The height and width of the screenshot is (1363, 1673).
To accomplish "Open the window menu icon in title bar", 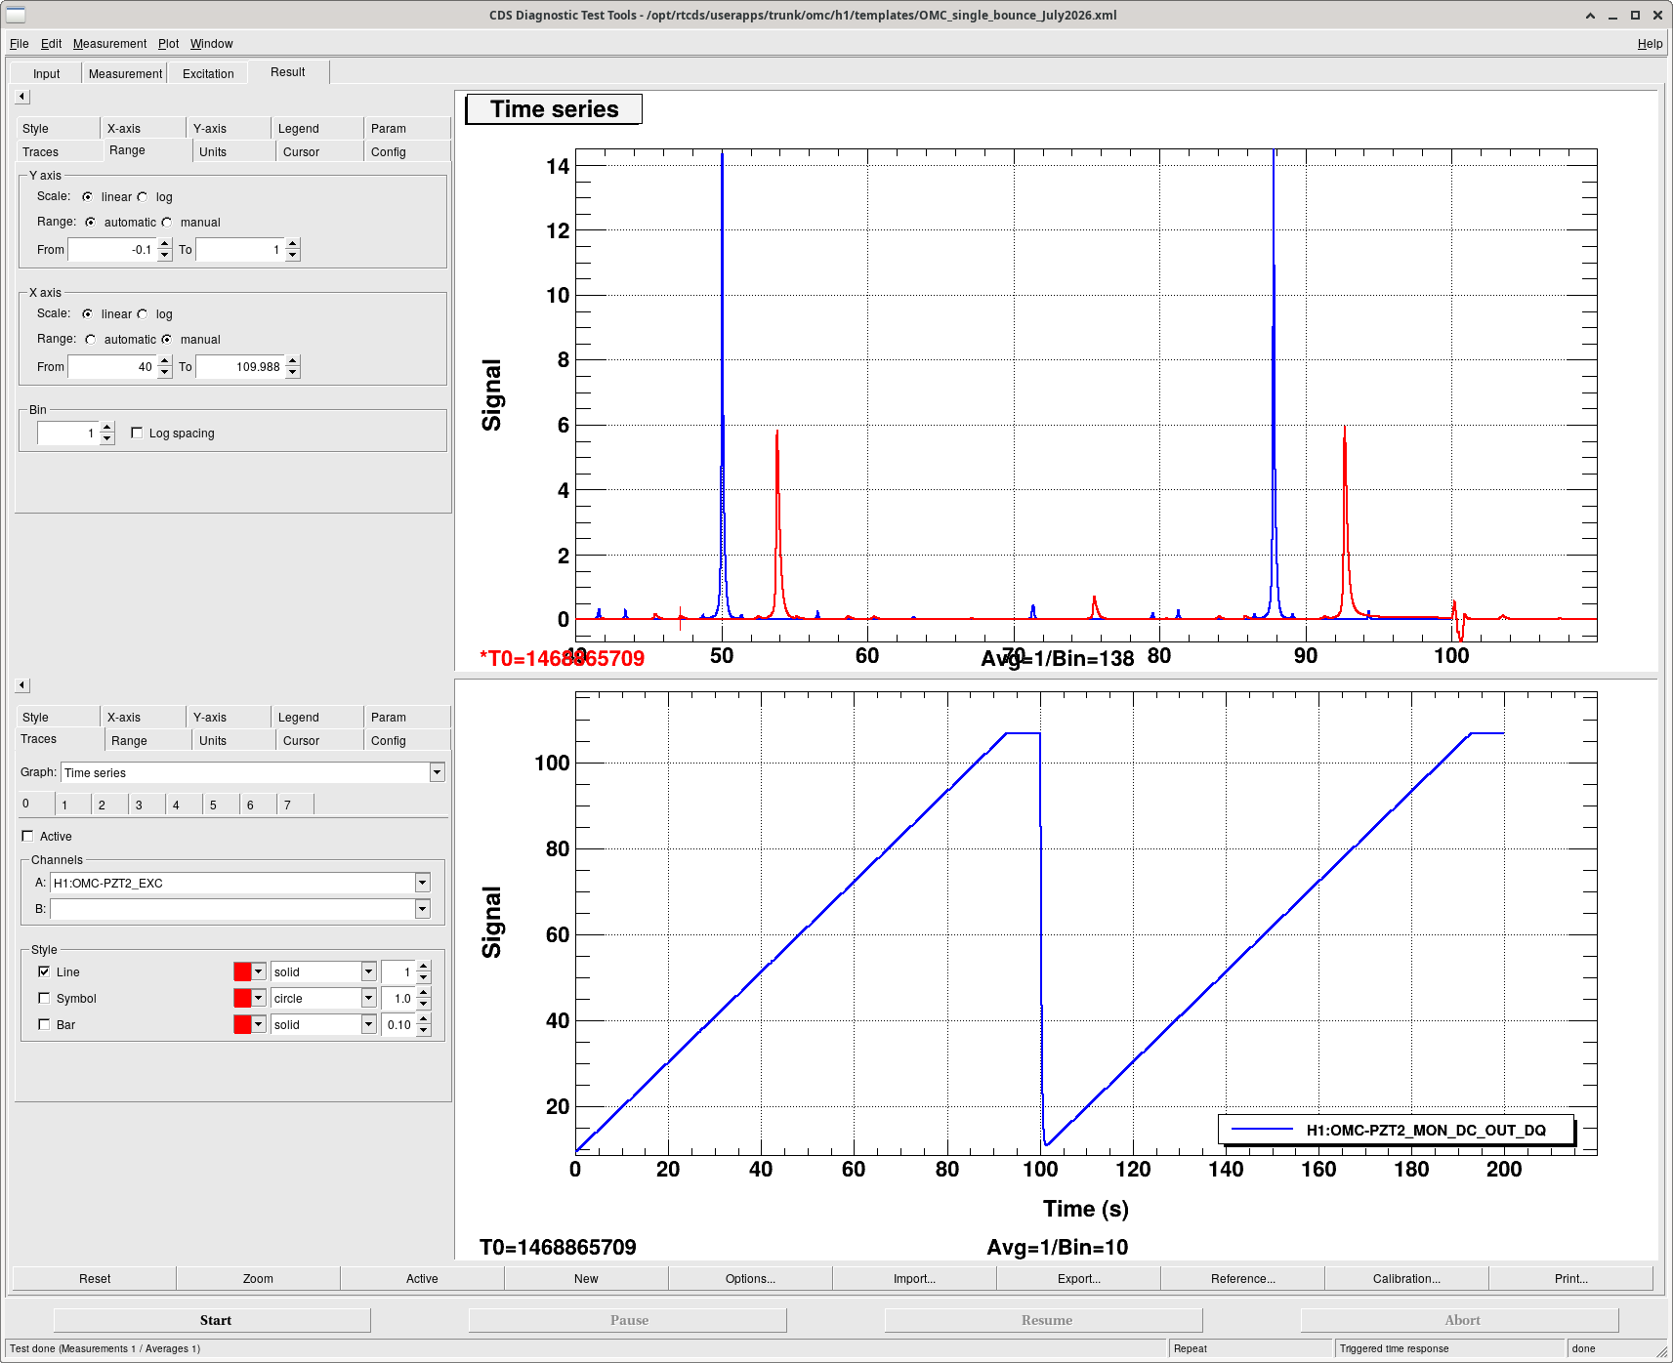I will (x=16, y=15).
